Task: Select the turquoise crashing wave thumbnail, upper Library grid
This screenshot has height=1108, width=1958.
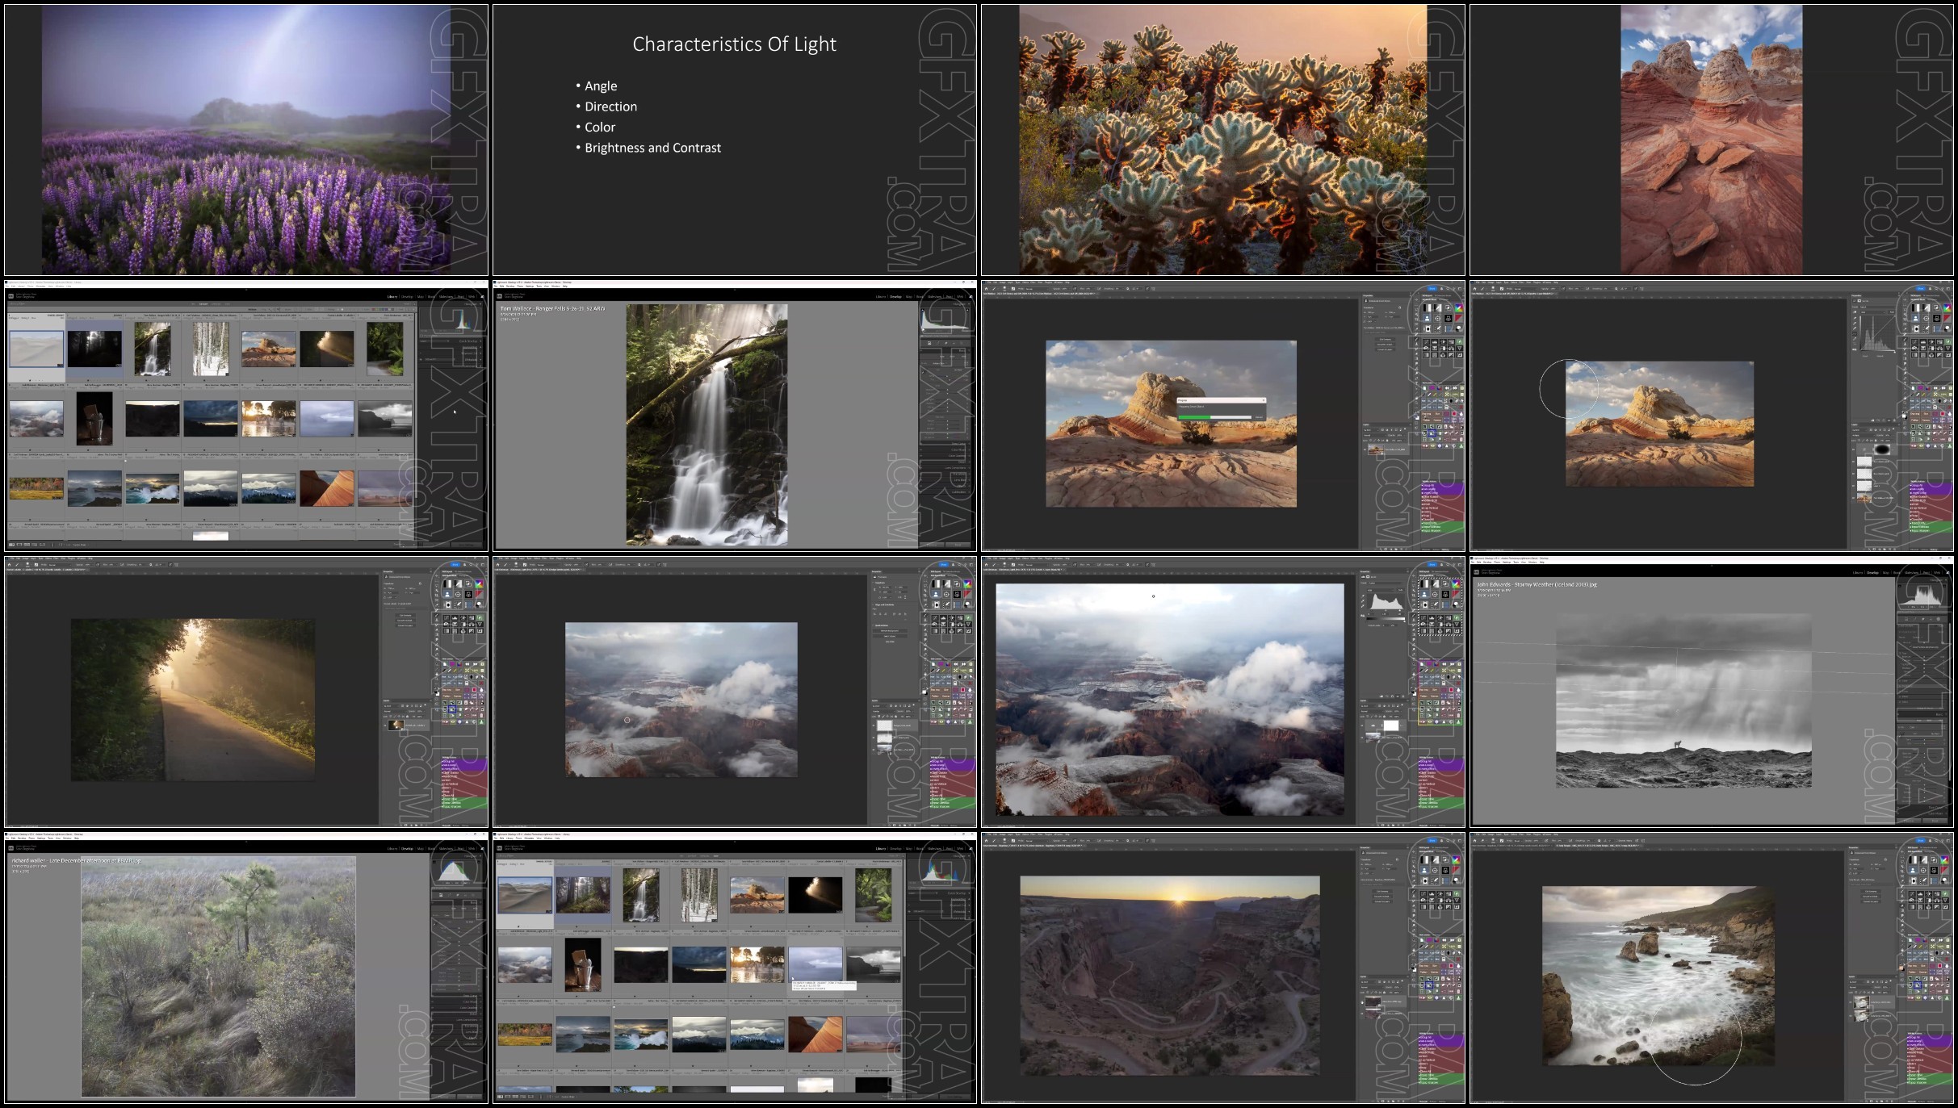Action: coord(153,490)
